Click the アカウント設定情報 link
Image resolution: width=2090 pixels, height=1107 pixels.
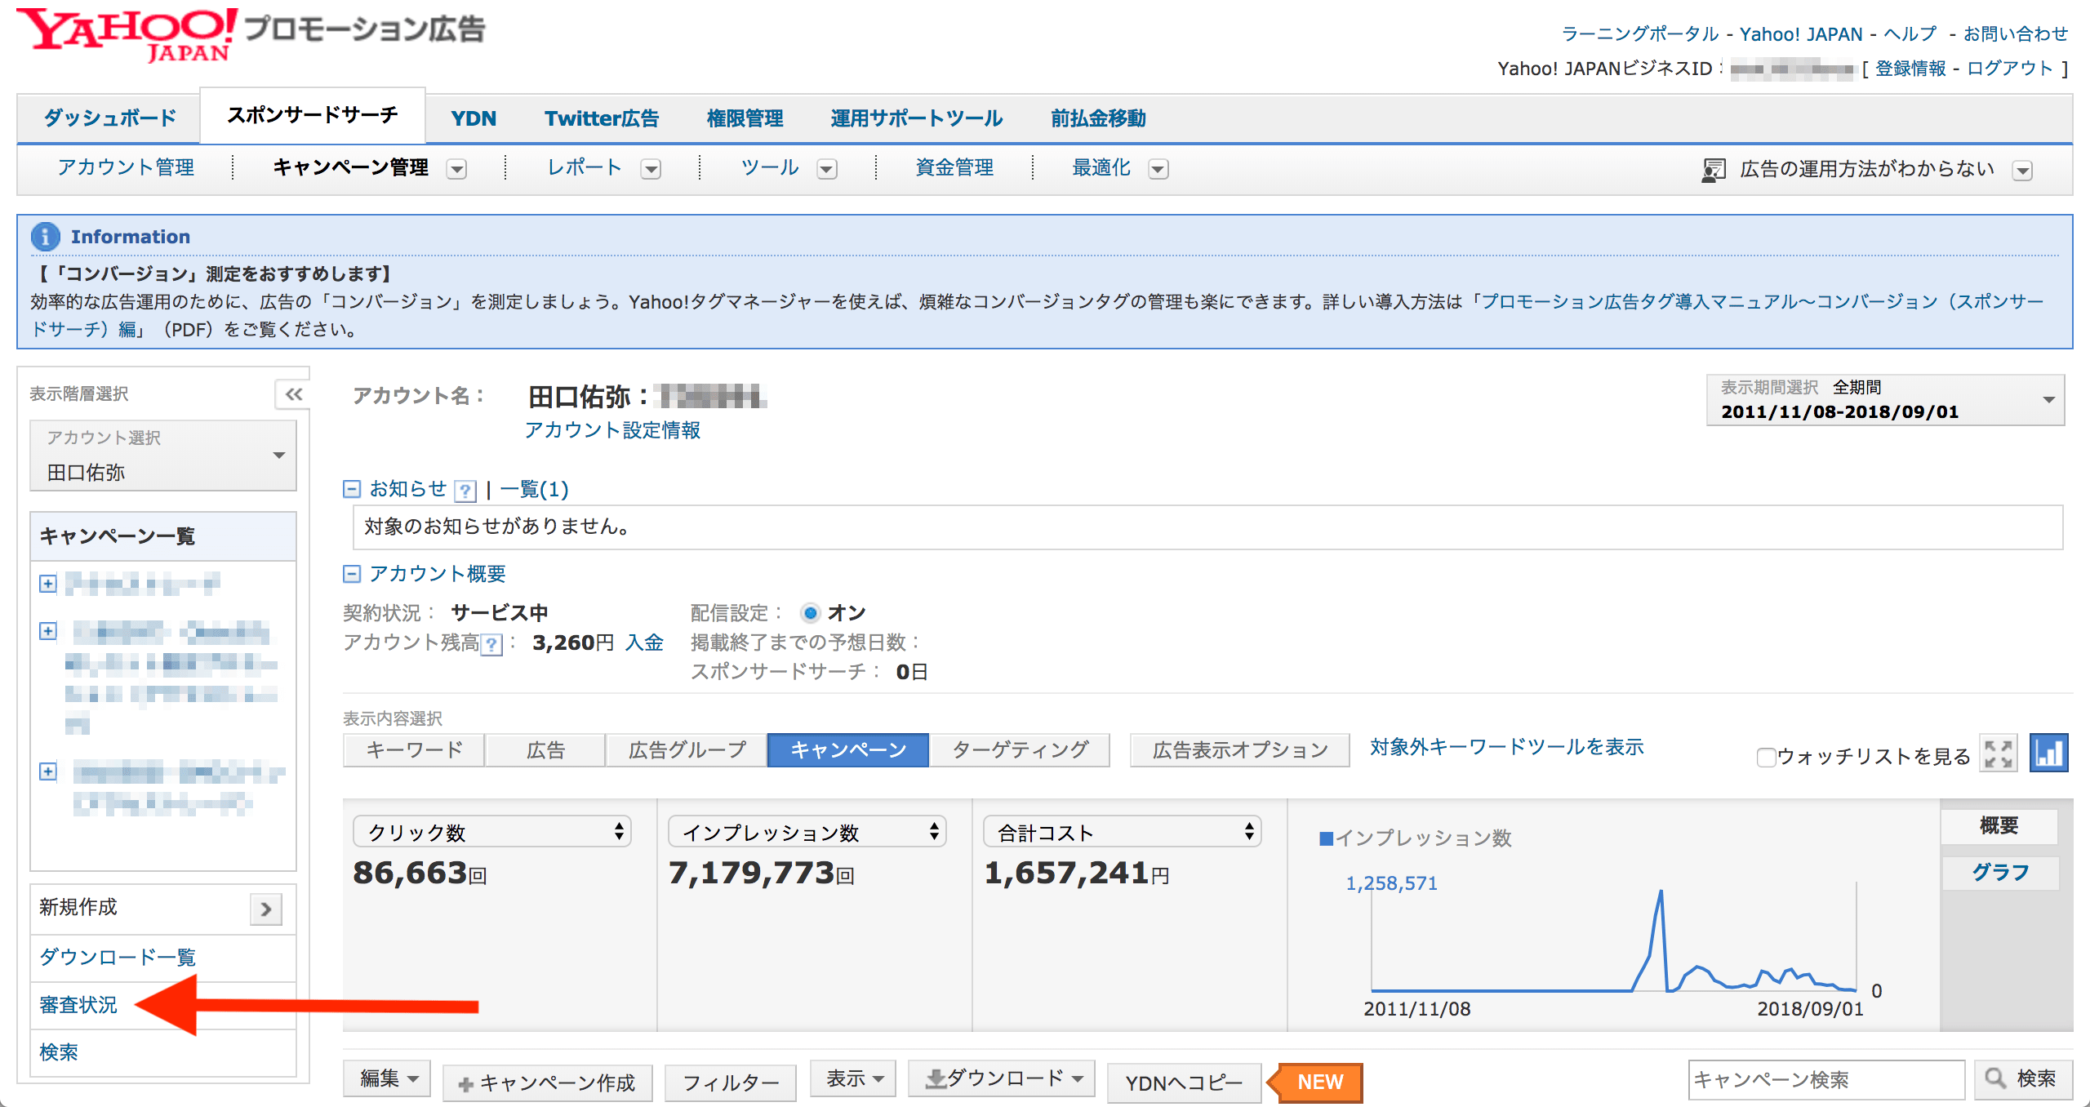point(612,430)
